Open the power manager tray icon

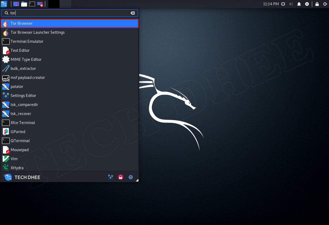coord(307,4)
